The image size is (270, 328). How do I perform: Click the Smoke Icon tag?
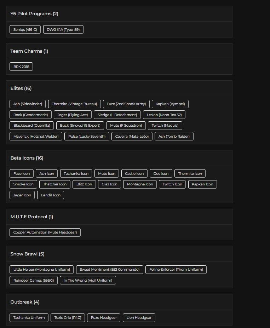coord(23,184)
